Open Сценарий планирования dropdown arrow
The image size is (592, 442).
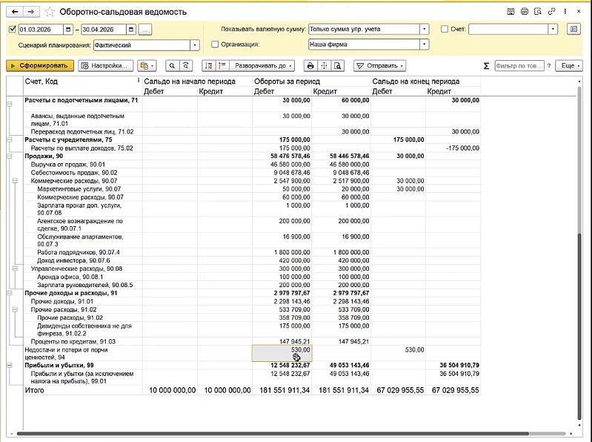[194, 45]
